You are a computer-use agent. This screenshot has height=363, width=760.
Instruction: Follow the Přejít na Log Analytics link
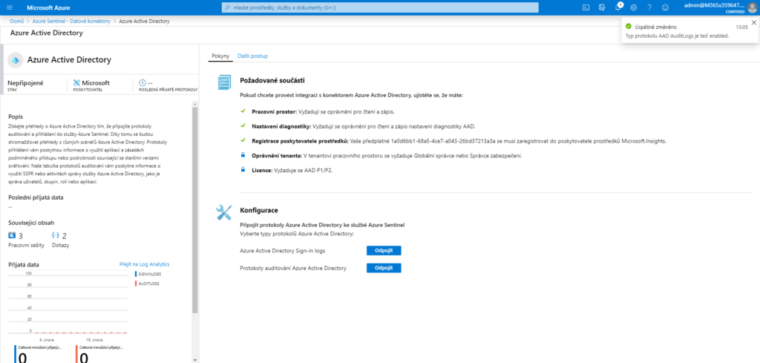(x=144, y=264)
